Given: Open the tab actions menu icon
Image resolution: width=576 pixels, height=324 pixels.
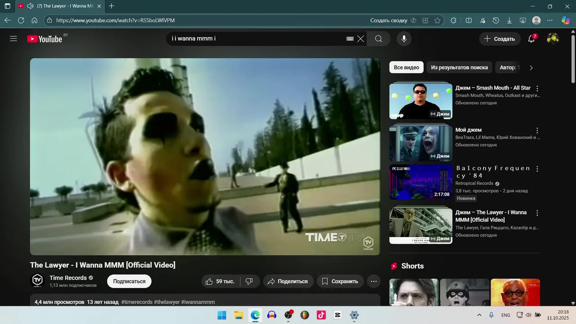Looking at the screenshot, I should pos(7,6).
